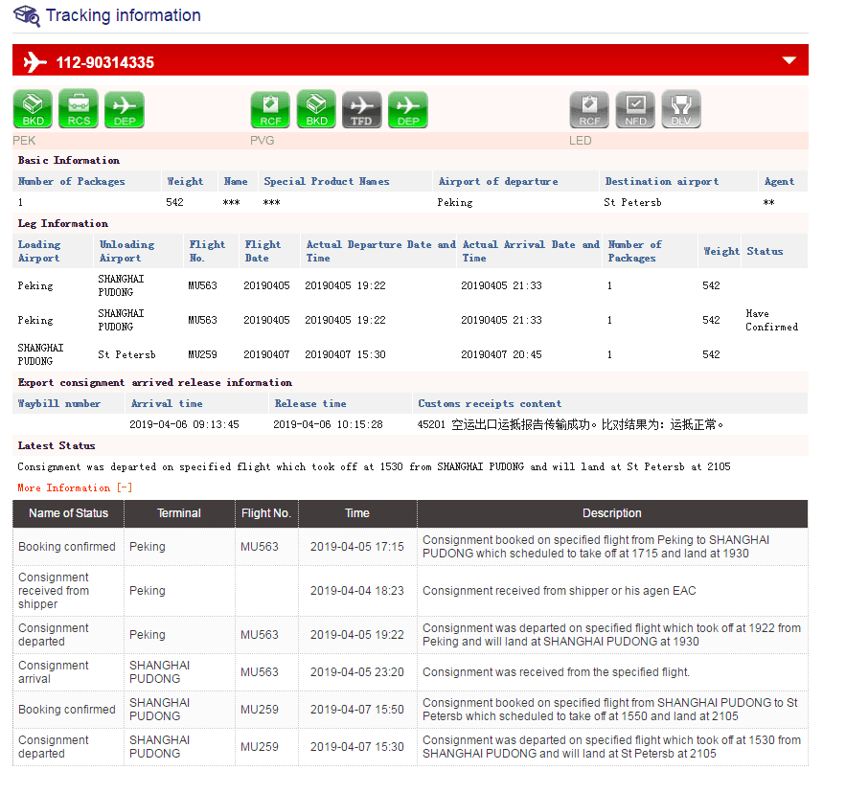Screen dimensions: 846x793
Task: Click the PEK BKD booked status icon
Action: [33, 109]
